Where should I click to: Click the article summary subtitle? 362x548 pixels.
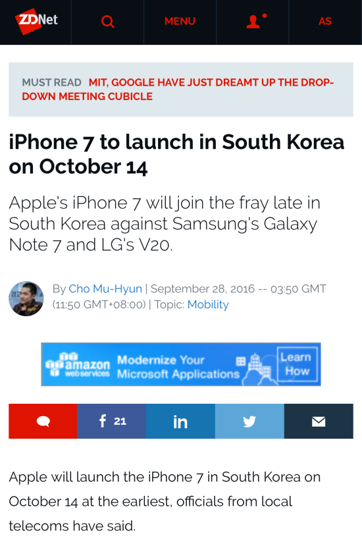[165, 224]
